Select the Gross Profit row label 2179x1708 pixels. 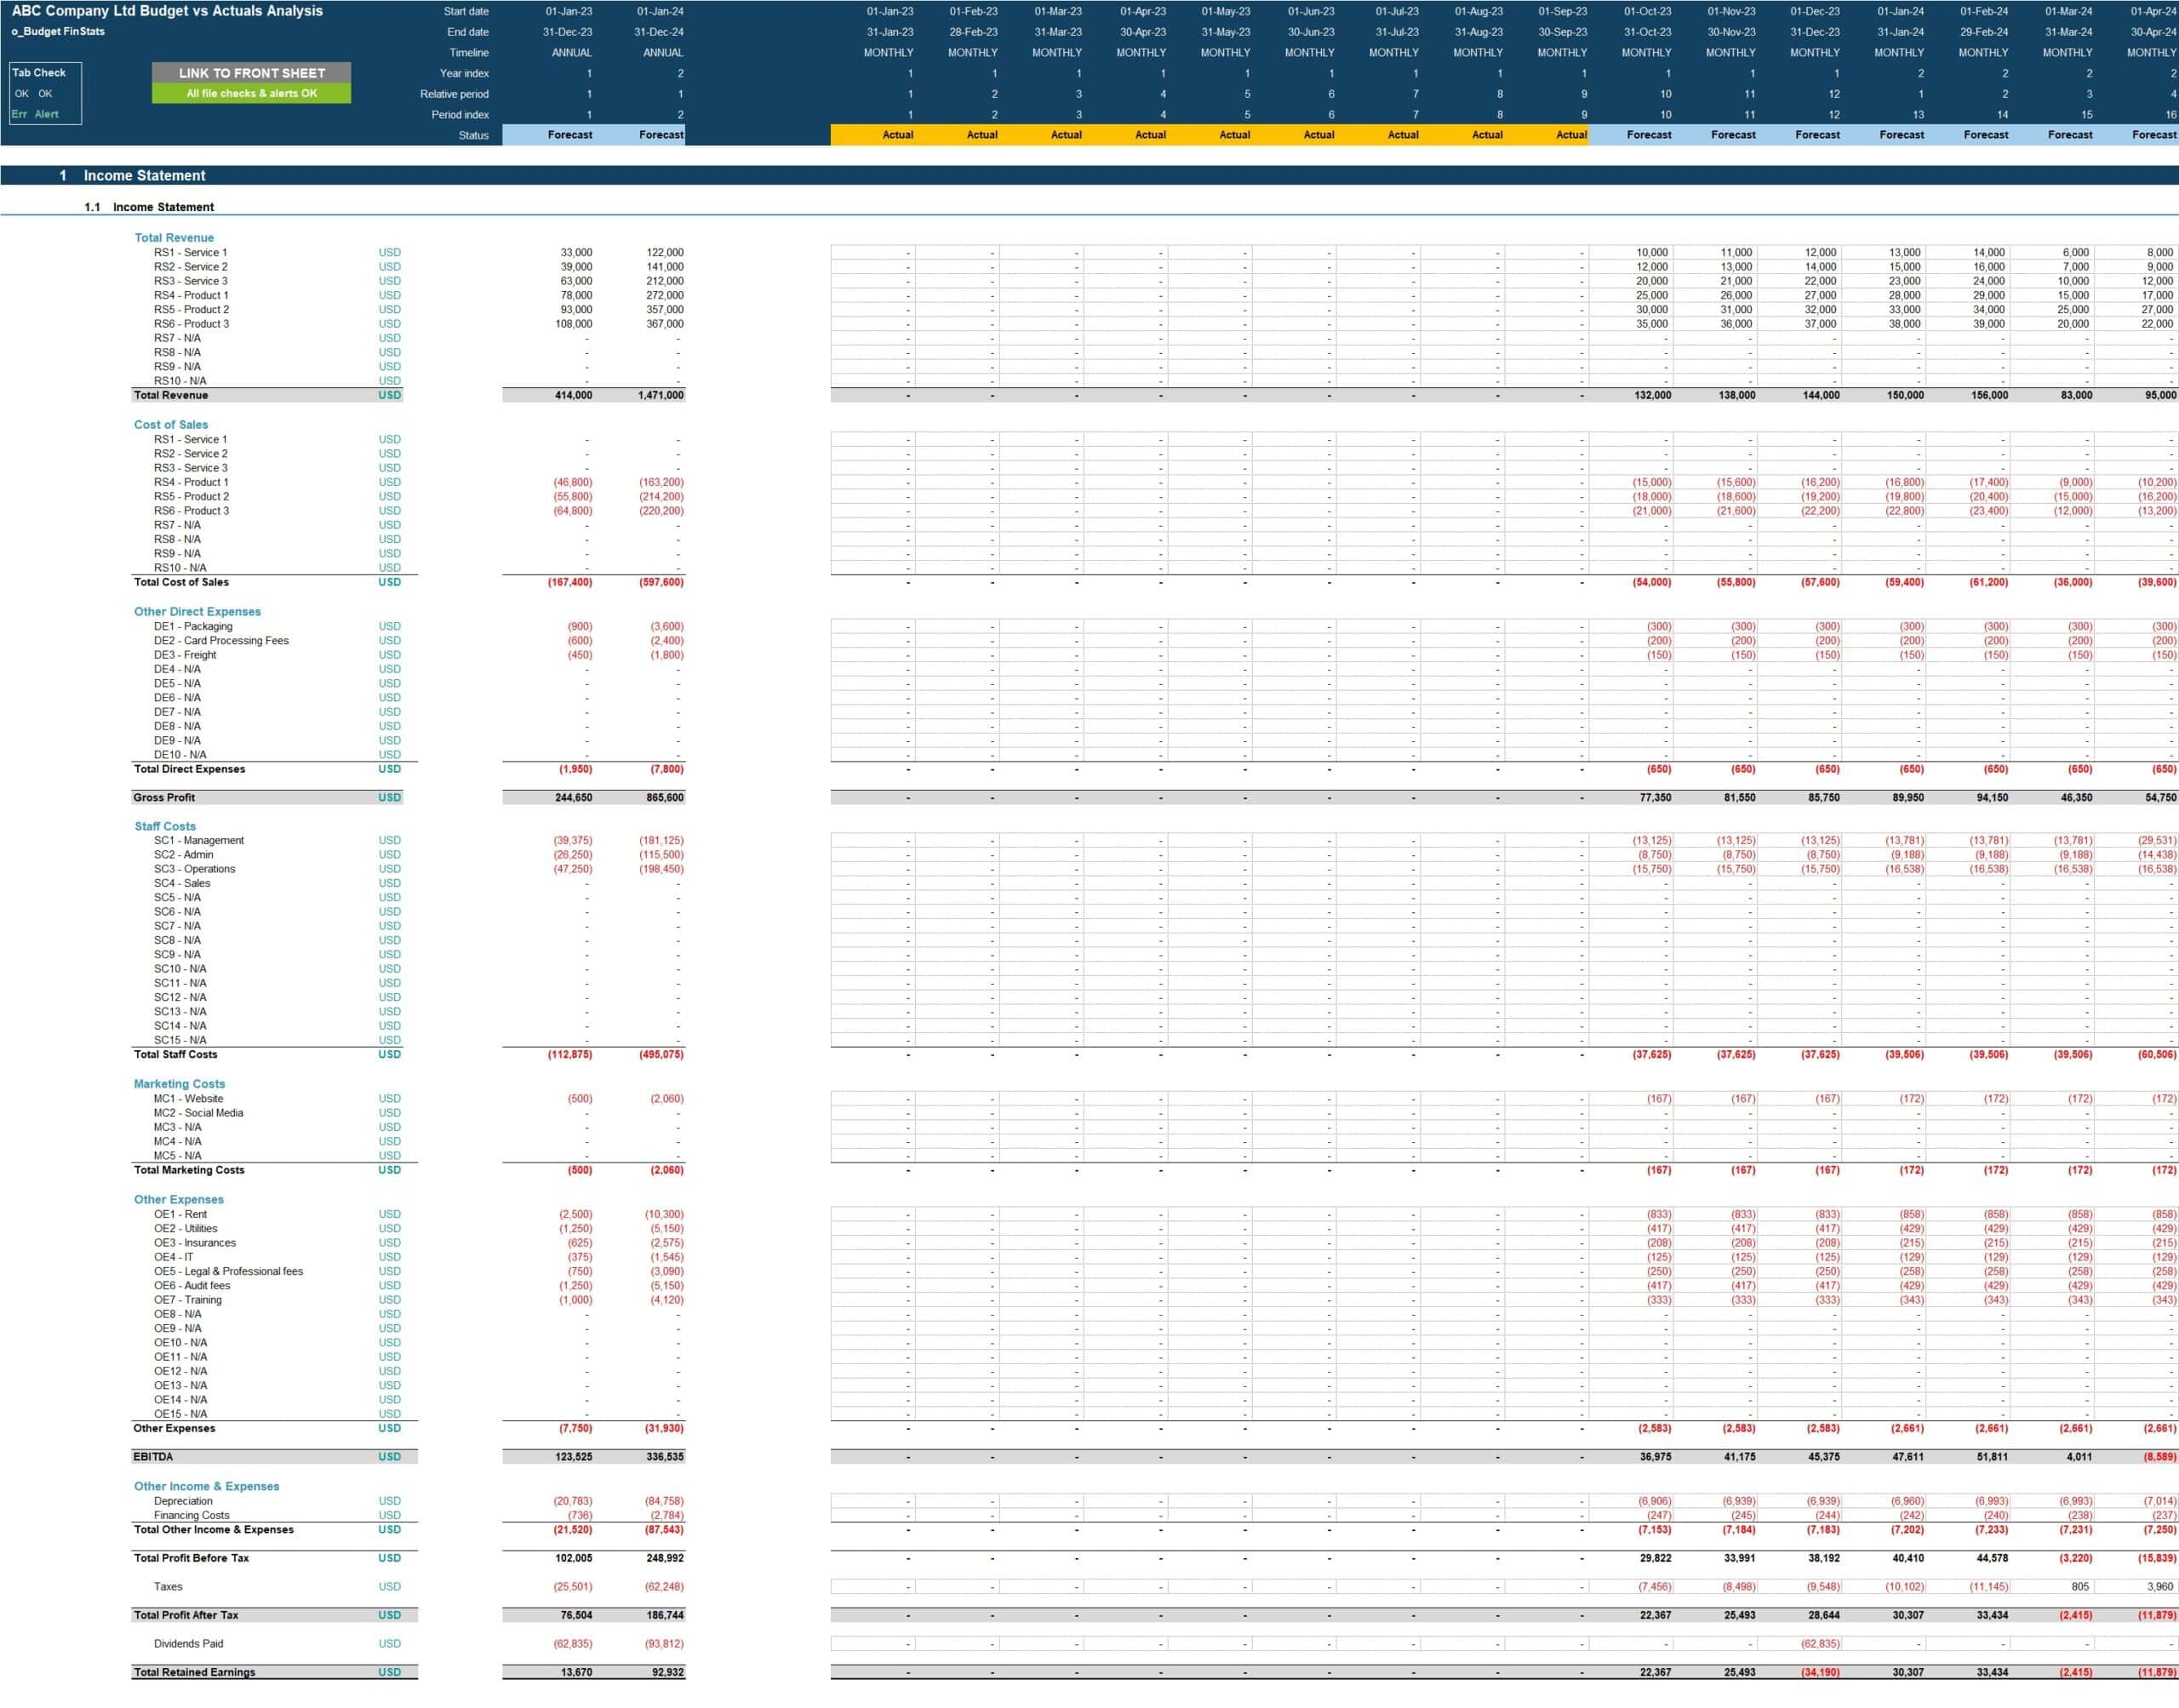[164, 797]
